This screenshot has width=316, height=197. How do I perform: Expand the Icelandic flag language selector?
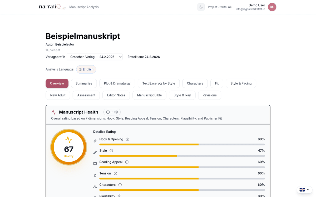pos(304,190)
